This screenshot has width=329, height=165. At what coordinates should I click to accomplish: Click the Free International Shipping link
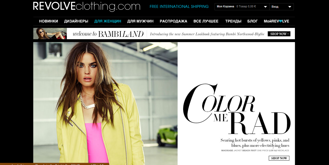point(179,7)
